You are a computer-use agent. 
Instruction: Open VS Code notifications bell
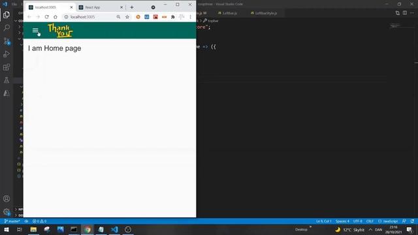click(412, 221)
